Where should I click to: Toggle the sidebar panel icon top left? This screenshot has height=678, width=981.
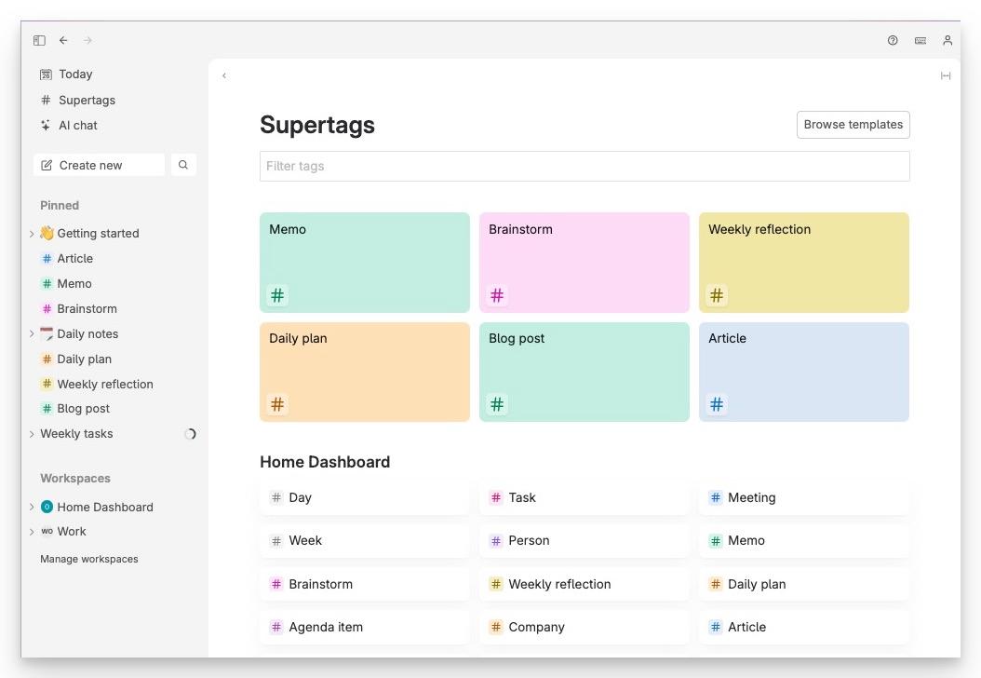tap(39, 40)
